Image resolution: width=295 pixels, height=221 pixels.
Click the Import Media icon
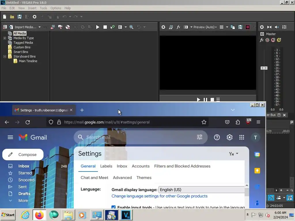11,27
